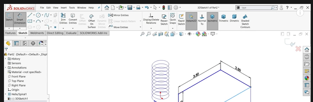Activate the Rapid Sketch tool
This screenshot has width=313, height=102.
pos(181,19)
